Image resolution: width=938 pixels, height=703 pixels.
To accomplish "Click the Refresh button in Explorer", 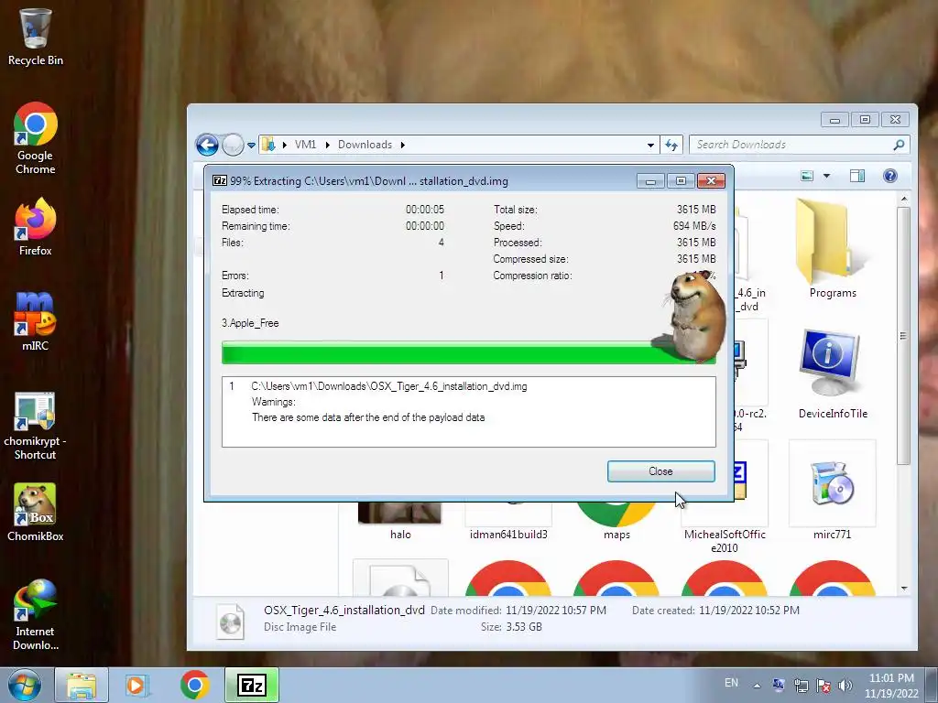I will 671,146.
